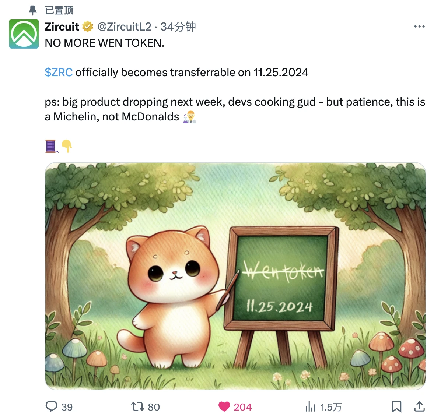Screen dimensions: 434x419
Task: Open the share upload icon
Action: click(x=419, y=406)
